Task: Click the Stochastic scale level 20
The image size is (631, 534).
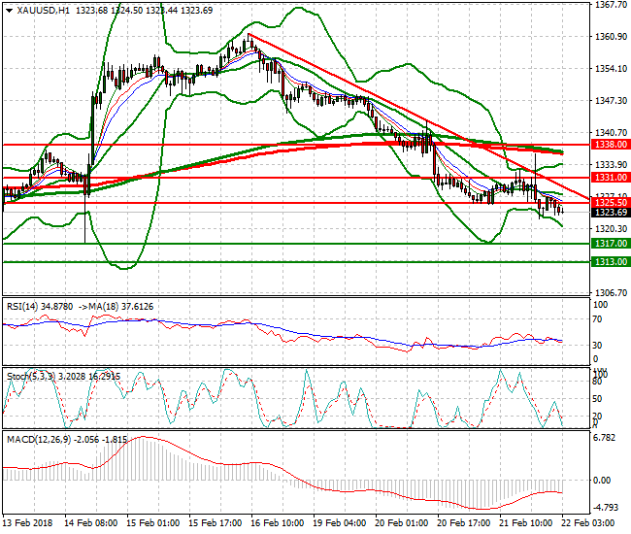Action: 598,417
